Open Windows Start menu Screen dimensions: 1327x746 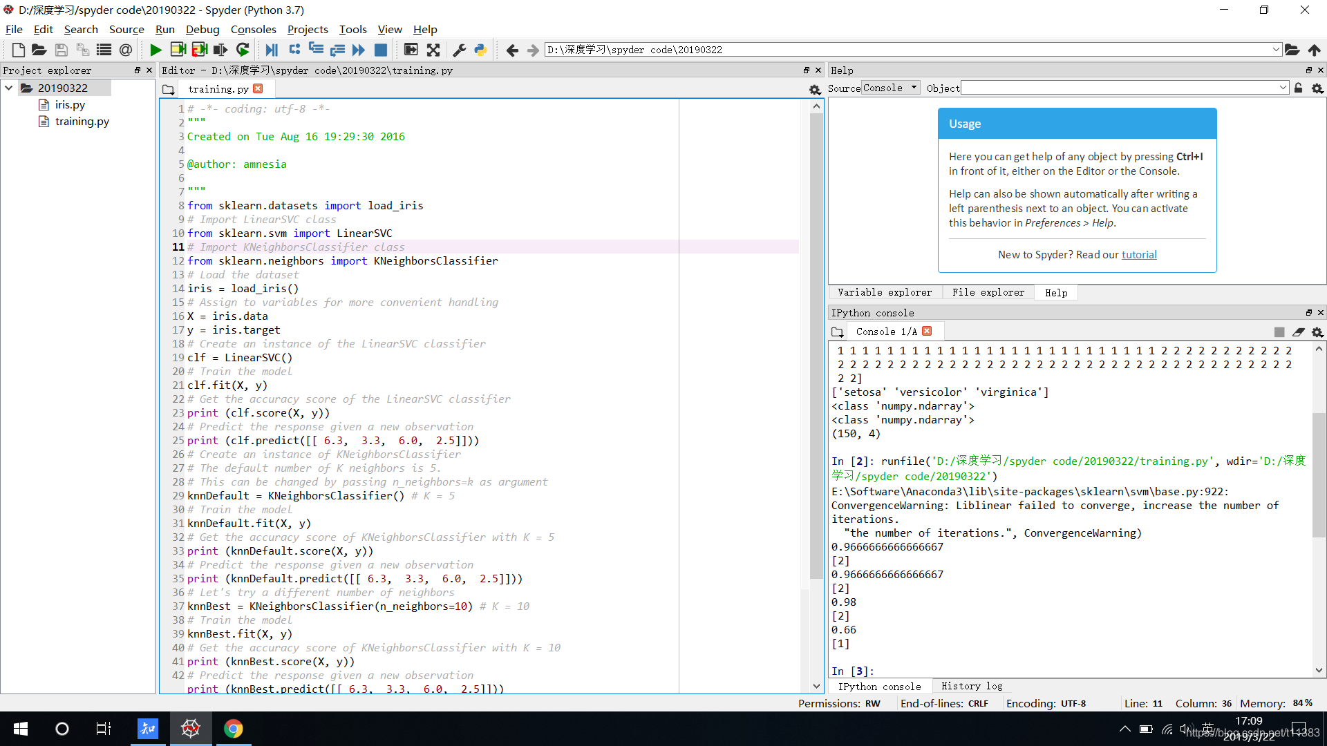click(21, 729)
